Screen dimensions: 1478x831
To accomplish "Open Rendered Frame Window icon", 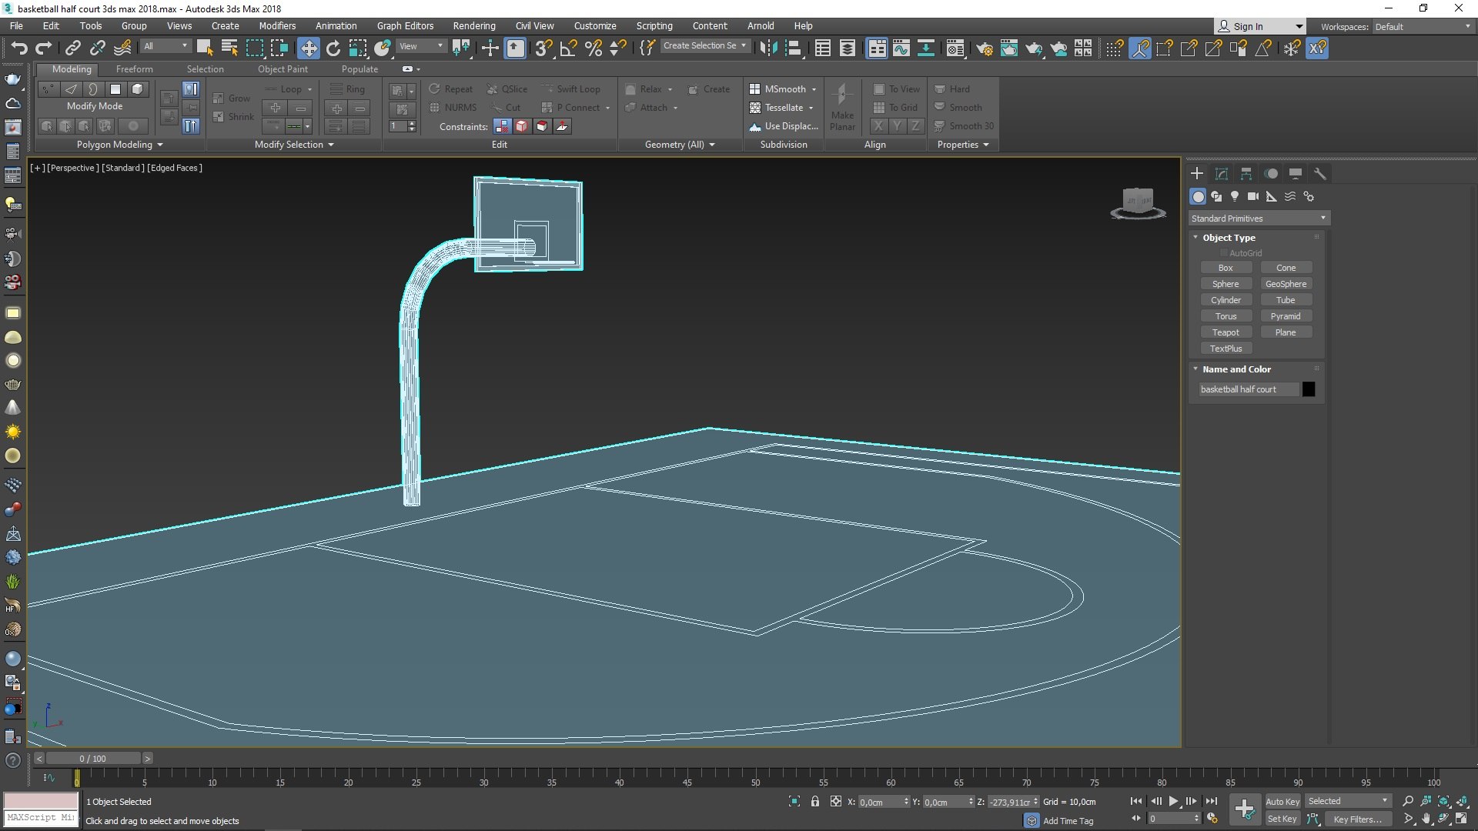I will click(1008, 48).
